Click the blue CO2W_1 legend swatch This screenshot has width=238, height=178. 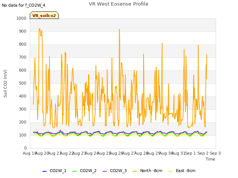coord(44,171)
